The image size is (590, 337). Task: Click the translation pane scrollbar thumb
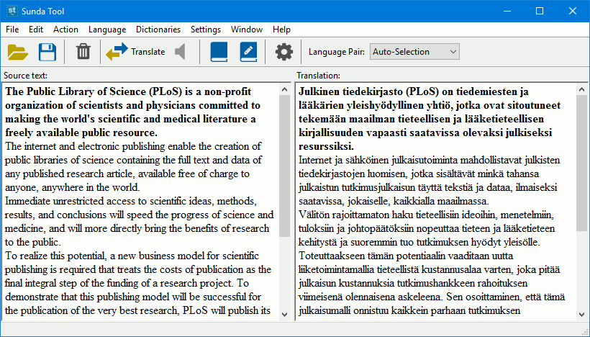click(581, 163)
